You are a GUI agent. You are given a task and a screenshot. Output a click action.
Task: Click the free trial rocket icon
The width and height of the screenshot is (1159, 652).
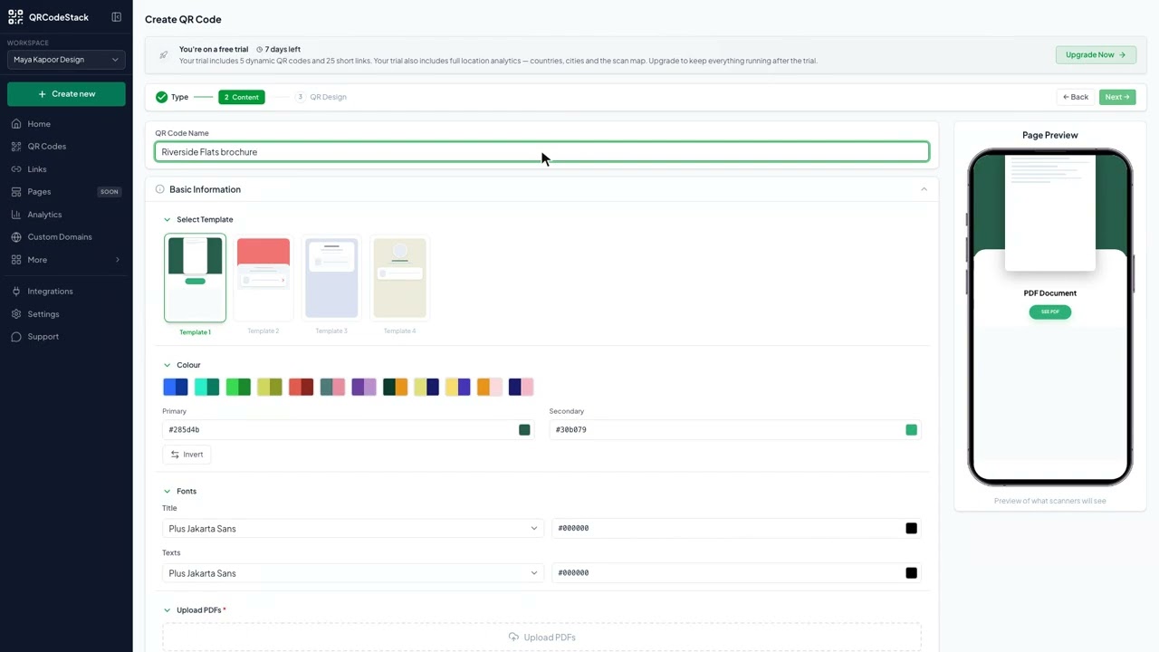163,55
